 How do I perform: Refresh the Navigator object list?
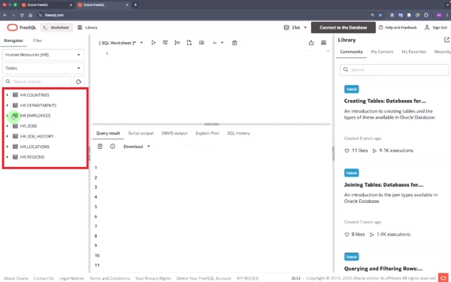pyautogui.click(x=78, y=82)
